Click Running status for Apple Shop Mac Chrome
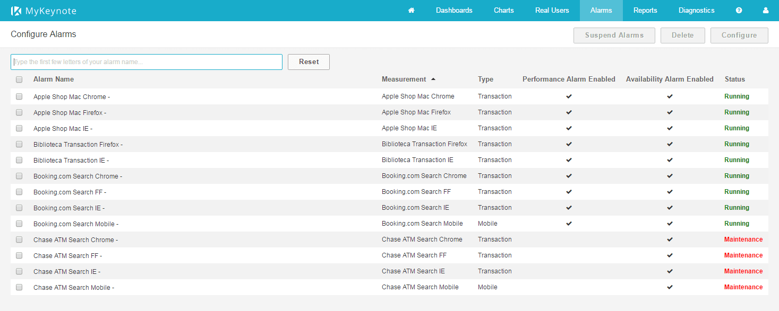The height and width of the screenshot is (311, 779). 737,96
